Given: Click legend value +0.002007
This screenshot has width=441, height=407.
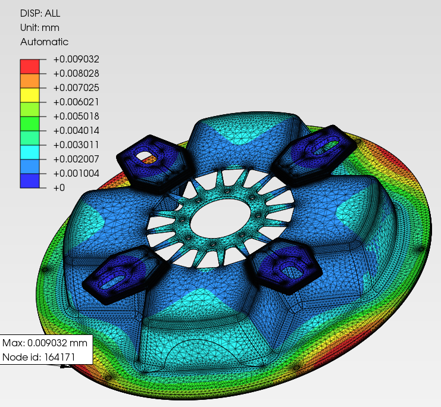Looking at the screenshot, I should click(x=76, y=159).
